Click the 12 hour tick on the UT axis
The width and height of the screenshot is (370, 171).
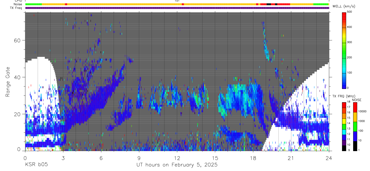(177, 158)
